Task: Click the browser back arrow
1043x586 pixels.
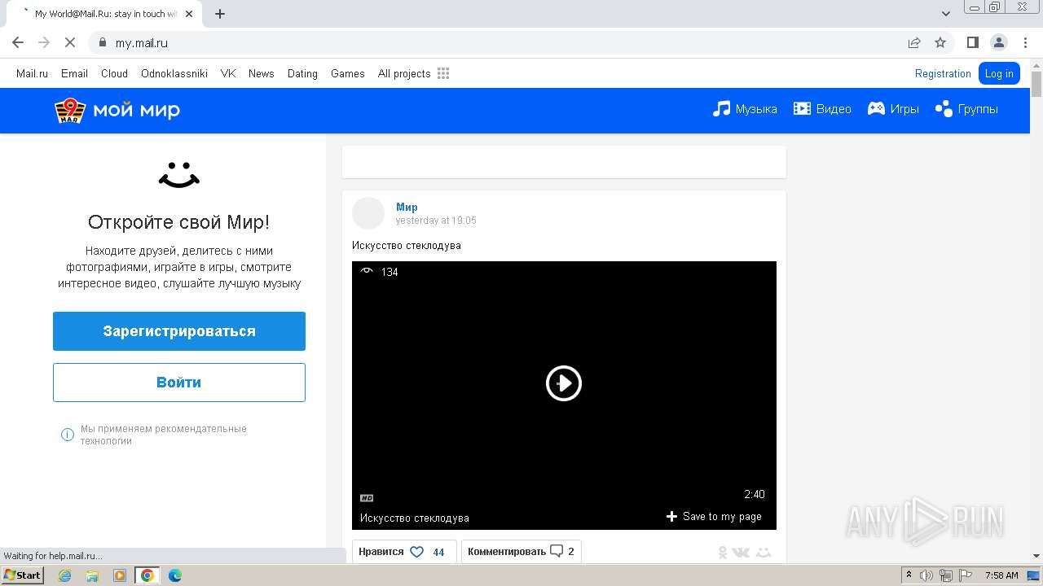Action: click(x=18, y=42)
